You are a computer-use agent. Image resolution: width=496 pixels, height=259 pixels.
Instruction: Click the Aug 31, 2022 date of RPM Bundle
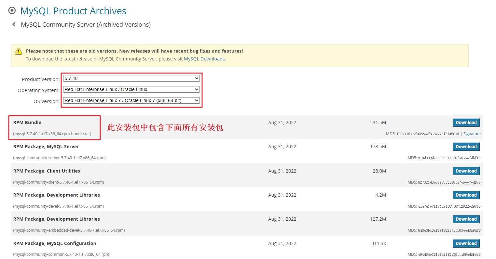point(282,123)
